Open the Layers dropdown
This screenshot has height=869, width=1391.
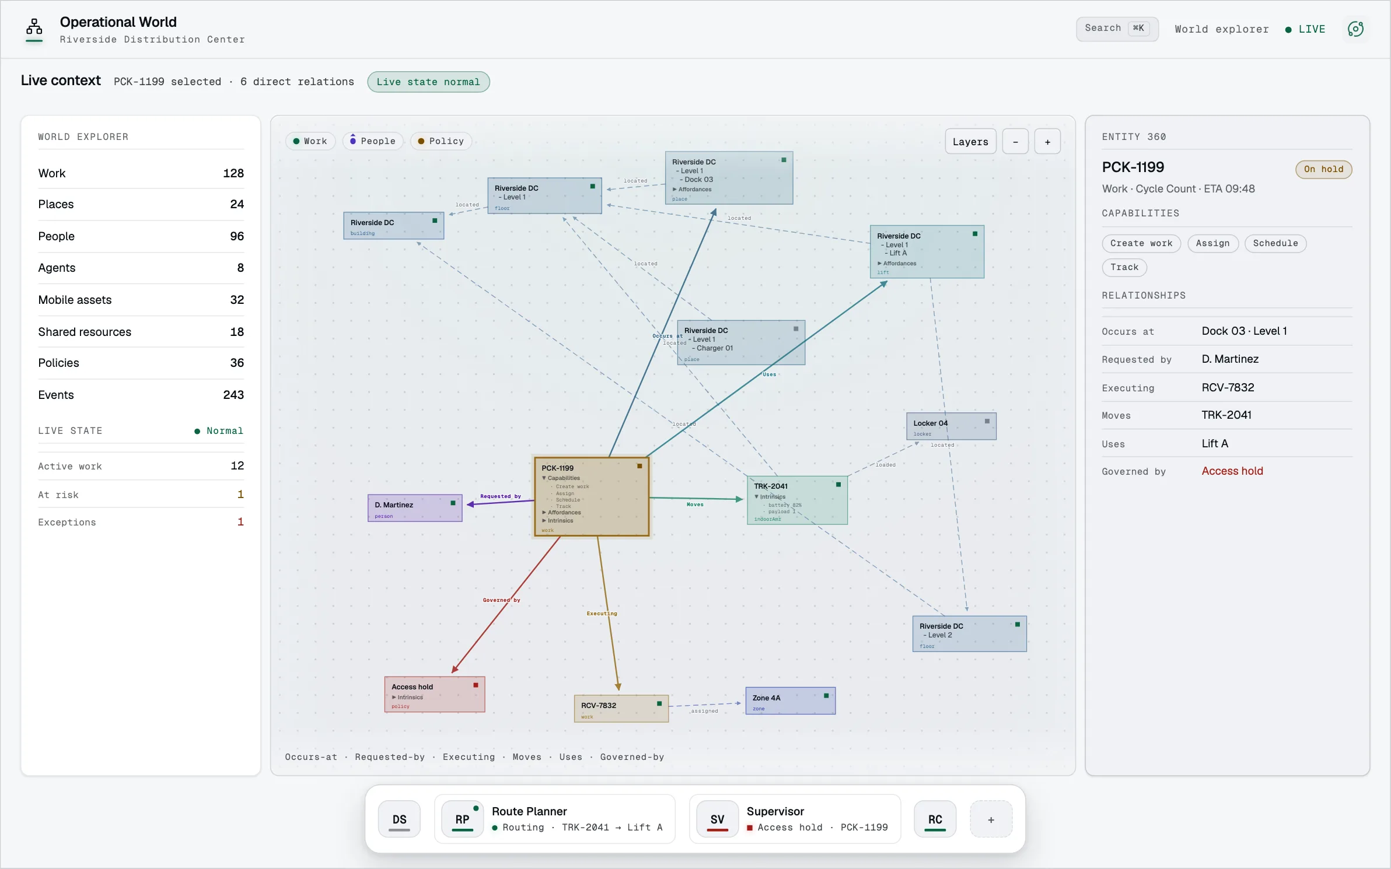970,142
